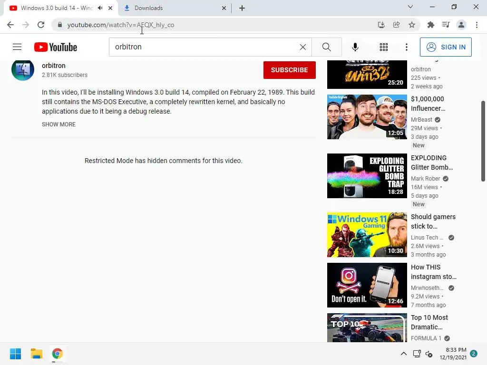Image resolution: width=487 pixels, height=365 pixels.
Task: Mute the Windows 3.0 build 14 tab
Action: pyautogui.click(x=100, y=8)
